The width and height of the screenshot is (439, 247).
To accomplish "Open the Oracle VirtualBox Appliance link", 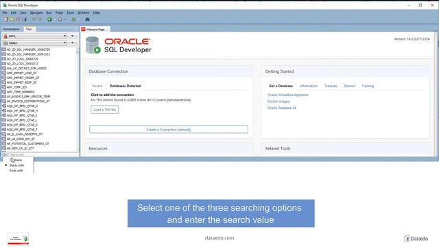I will (x=288, y=95).
